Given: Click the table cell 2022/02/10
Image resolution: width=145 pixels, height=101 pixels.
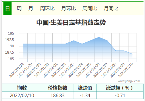Looking at the screenshot, I should tap(22, 95).
